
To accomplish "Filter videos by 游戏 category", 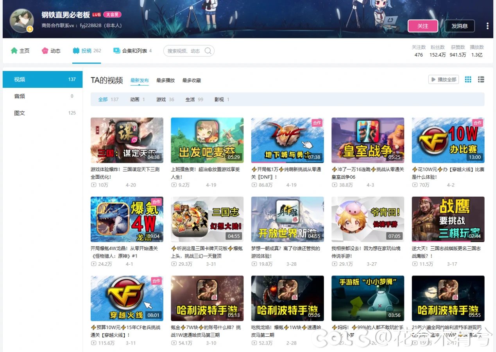I will pos(165,100).
